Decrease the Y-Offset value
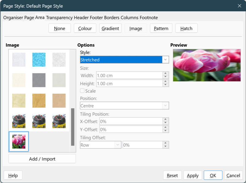The image size is (246, 183). tap(165, 131)
